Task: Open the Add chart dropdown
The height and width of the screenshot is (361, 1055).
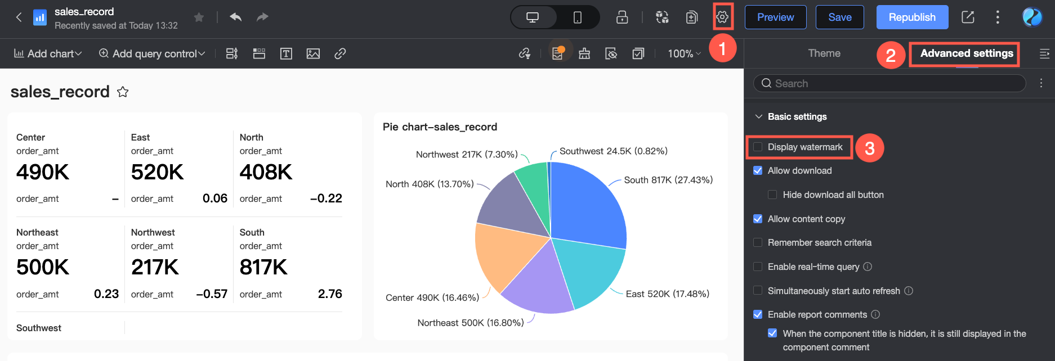Action: click(48, 53)
